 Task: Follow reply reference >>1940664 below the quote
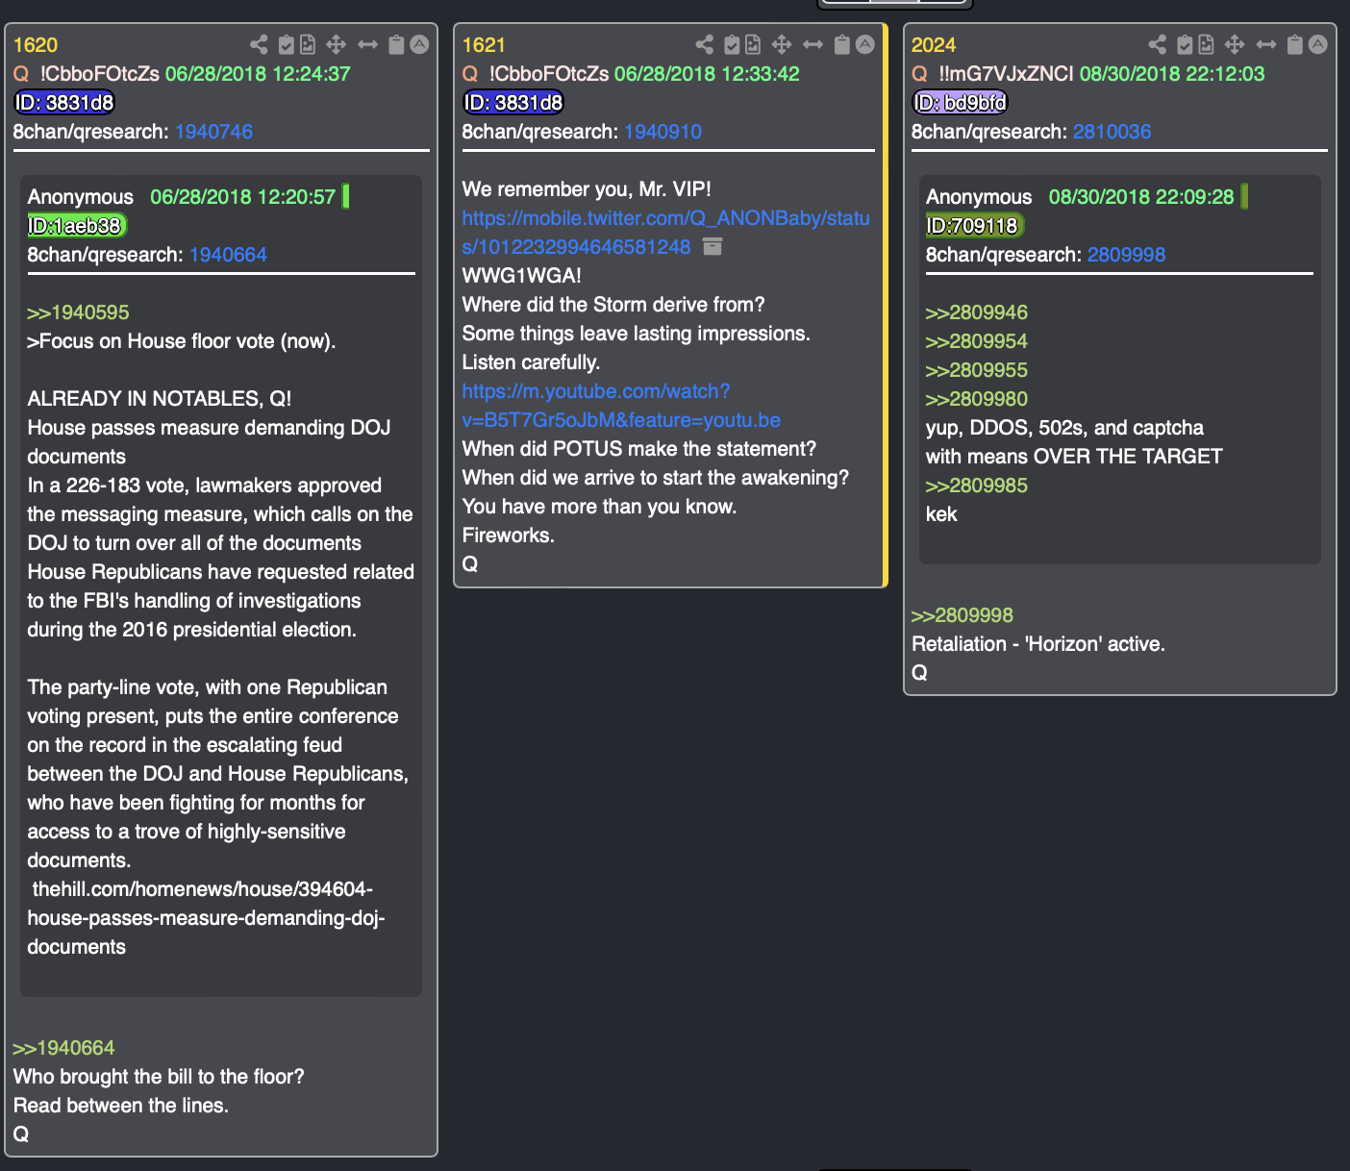[63, 1048]
